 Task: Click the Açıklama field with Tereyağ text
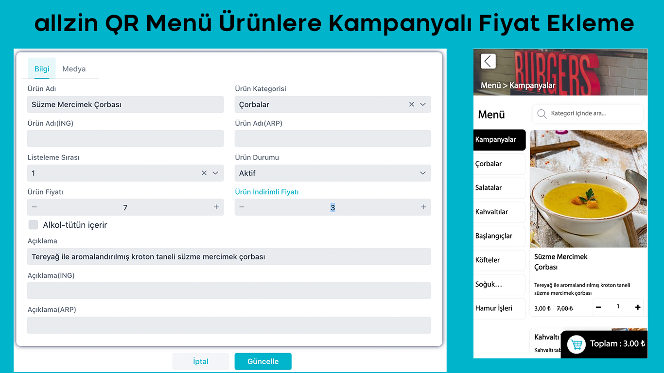(x=229, y=256)
